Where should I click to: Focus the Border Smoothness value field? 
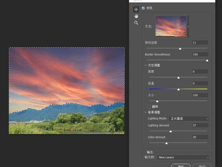tap(200, 54)
